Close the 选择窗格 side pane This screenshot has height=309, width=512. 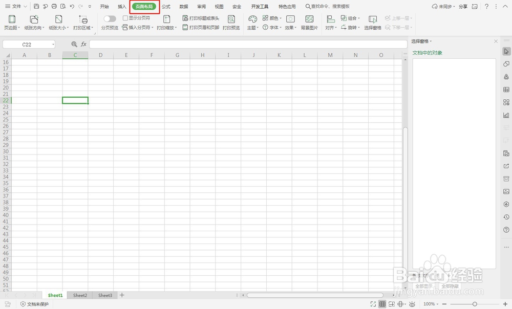pyautogui.click(x=496, y=41)
